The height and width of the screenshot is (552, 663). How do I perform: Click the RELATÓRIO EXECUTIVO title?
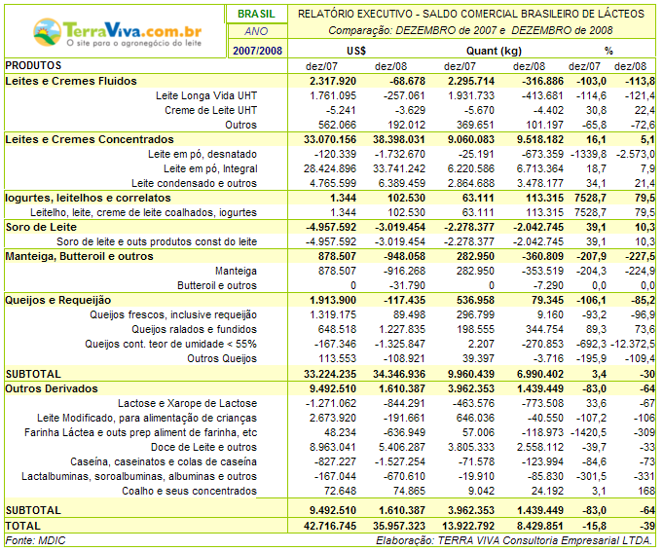pos(471,14)
